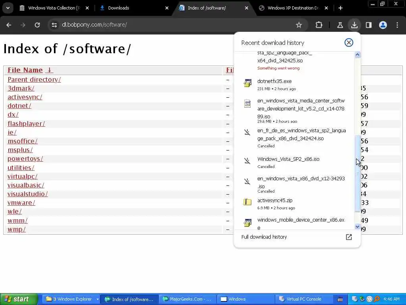
Task: Open Parent directory/ link
Action: 34,79
